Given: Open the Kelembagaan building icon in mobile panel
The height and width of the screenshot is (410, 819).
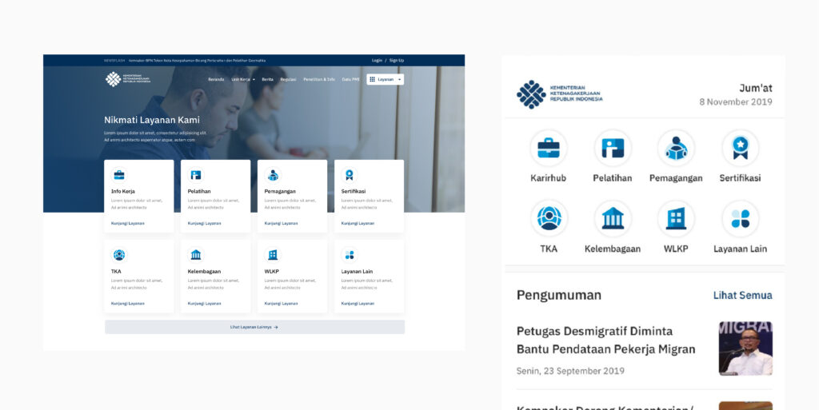Looking at the screenshot, I should click(613, 218).
